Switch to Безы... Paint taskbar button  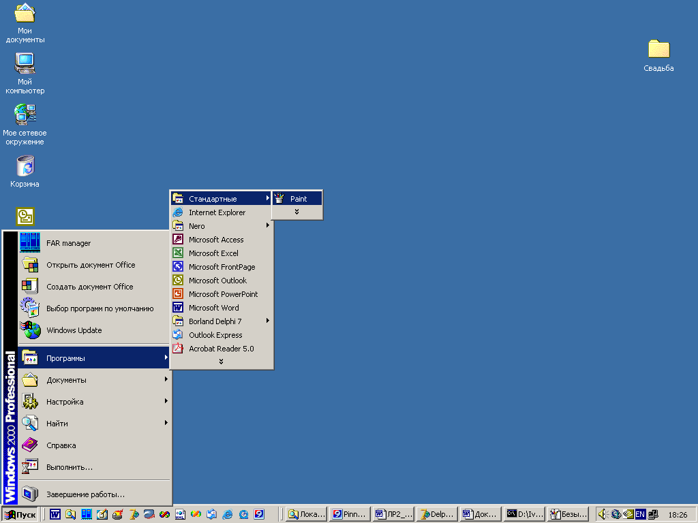(568, 514)
